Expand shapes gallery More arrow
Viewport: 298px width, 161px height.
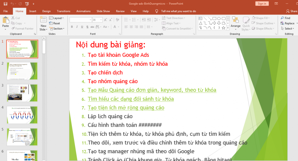228,28
